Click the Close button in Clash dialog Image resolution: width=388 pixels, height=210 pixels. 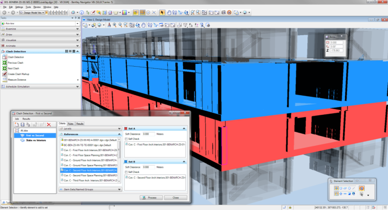(176, 198)
